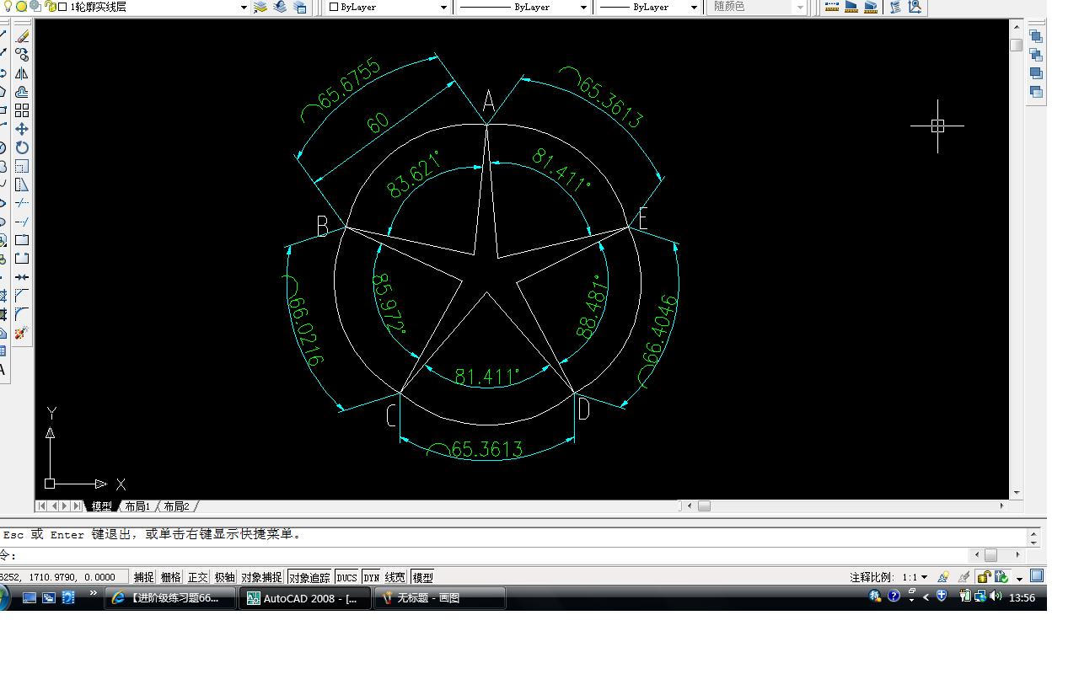Open the ByLayer linetype dropdown
The image size is (1079, 674).
(583, 7)
